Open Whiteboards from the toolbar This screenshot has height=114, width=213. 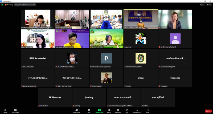pyautogui.click(x=137, y=111)
